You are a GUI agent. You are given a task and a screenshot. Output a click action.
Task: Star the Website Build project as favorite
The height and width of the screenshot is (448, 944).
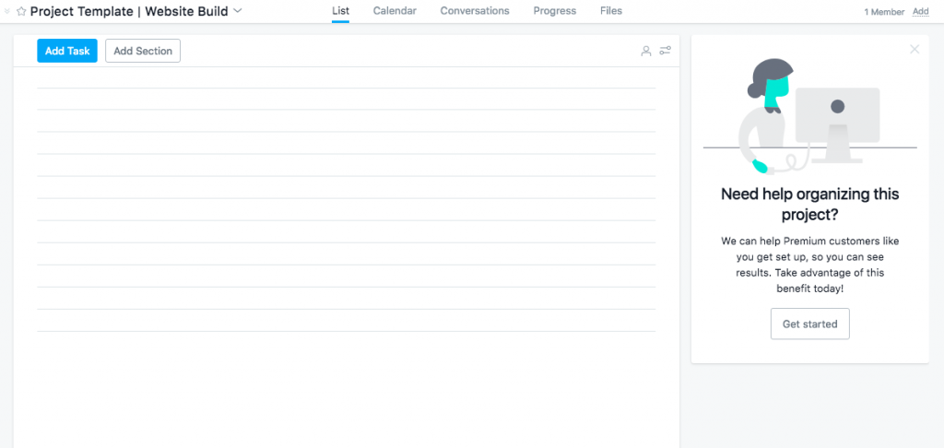point(21,12)
